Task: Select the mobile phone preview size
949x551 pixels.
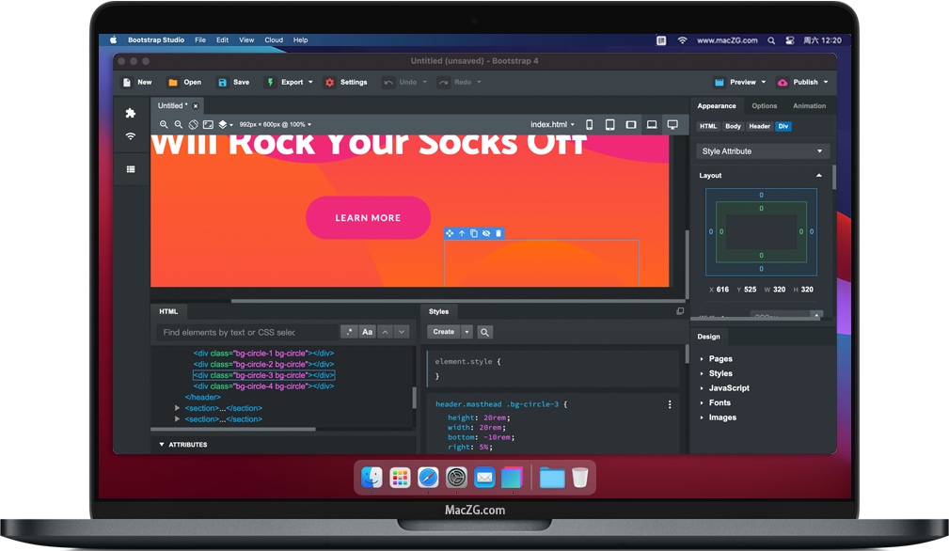Action: (590, 124)
